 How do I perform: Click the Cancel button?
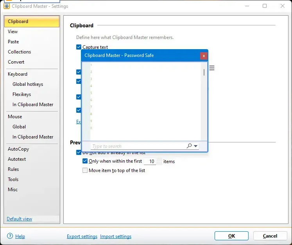click(270, 236)
